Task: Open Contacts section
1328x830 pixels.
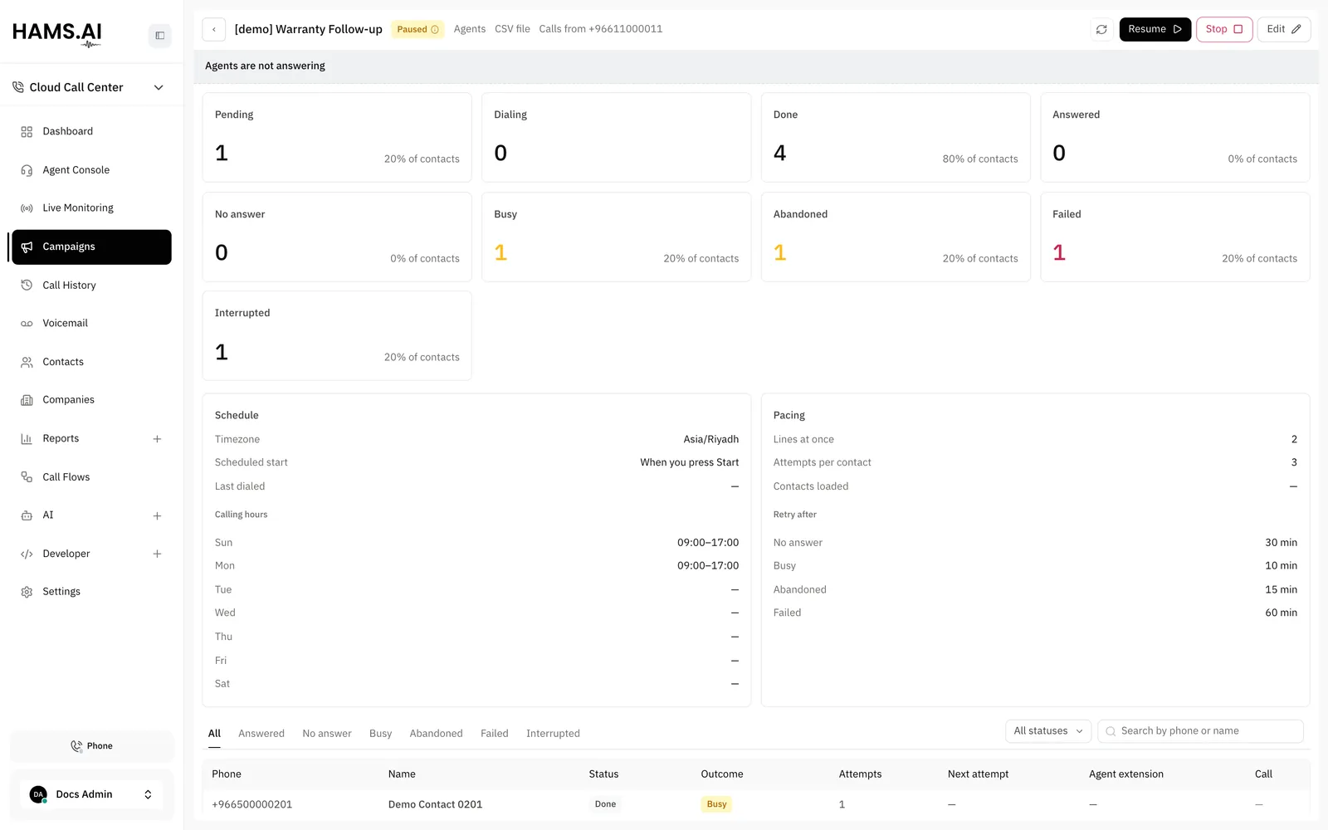Action: click(x=91, y=362)
